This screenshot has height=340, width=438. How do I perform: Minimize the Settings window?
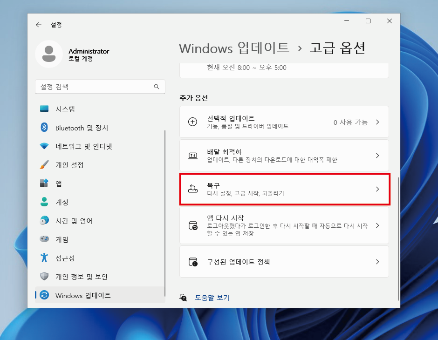click(x=347, y=21)
